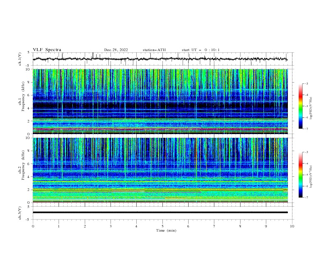Select the date label "Dec. 28, 2022"
This screenshot has width=329, height=254.
point(116,50)
